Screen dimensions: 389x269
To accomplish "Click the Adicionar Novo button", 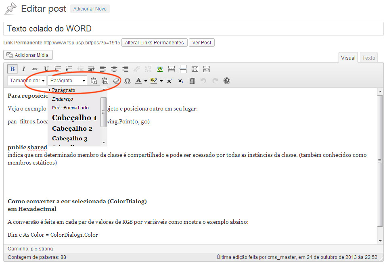I will [x=90, y=9].
